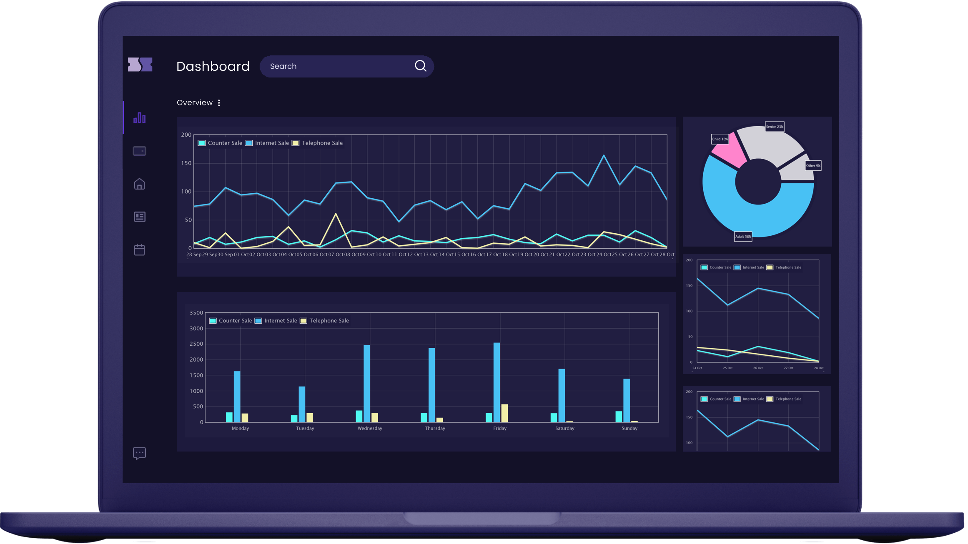Click the Telephone Sale bar for Friday
This screenshot has width=968, height=544.
504,413
